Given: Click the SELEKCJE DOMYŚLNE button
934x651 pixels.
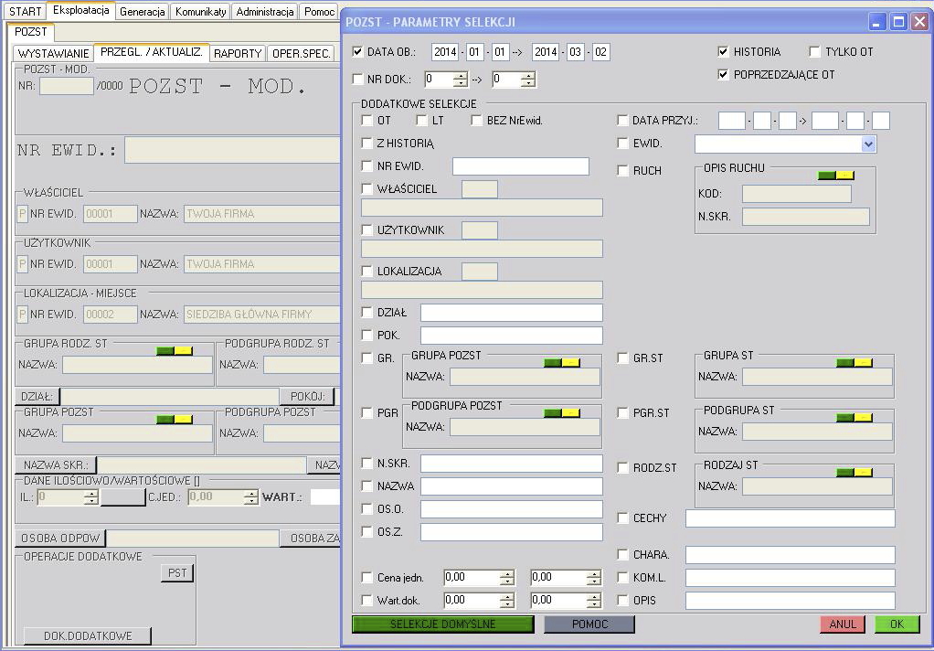Looking at the screenshot, I should tap(443, 624).
